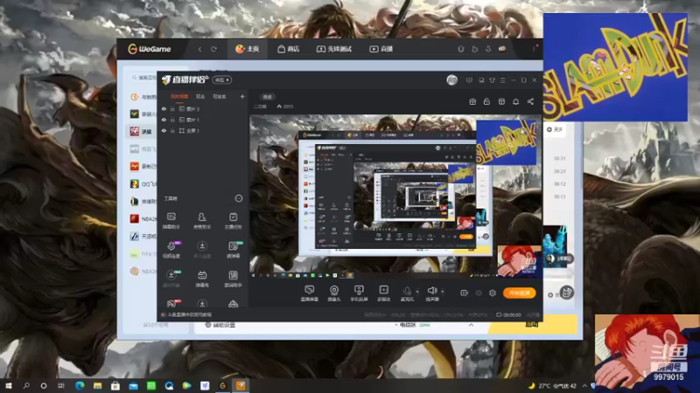Open the checklist toolbox tool
700x393 pixels.
pyautogui.click(x=233, y=221)
